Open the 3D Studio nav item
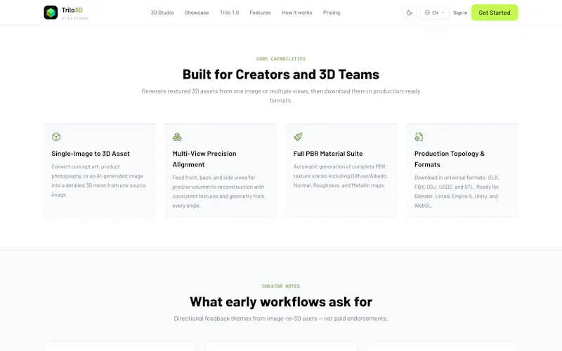This screenshot has width=562, height=351. (x=162, y=13)
